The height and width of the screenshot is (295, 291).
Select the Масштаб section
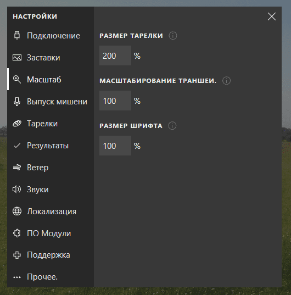[51, 80]
